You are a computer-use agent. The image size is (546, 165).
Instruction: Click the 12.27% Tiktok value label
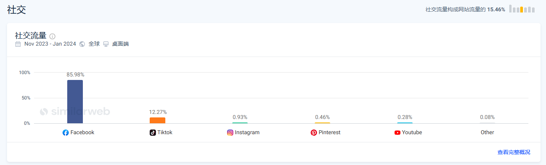pos(158,112)
